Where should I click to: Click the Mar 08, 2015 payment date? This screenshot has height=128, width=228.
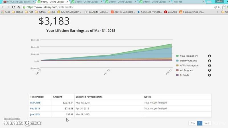[83, 114]
